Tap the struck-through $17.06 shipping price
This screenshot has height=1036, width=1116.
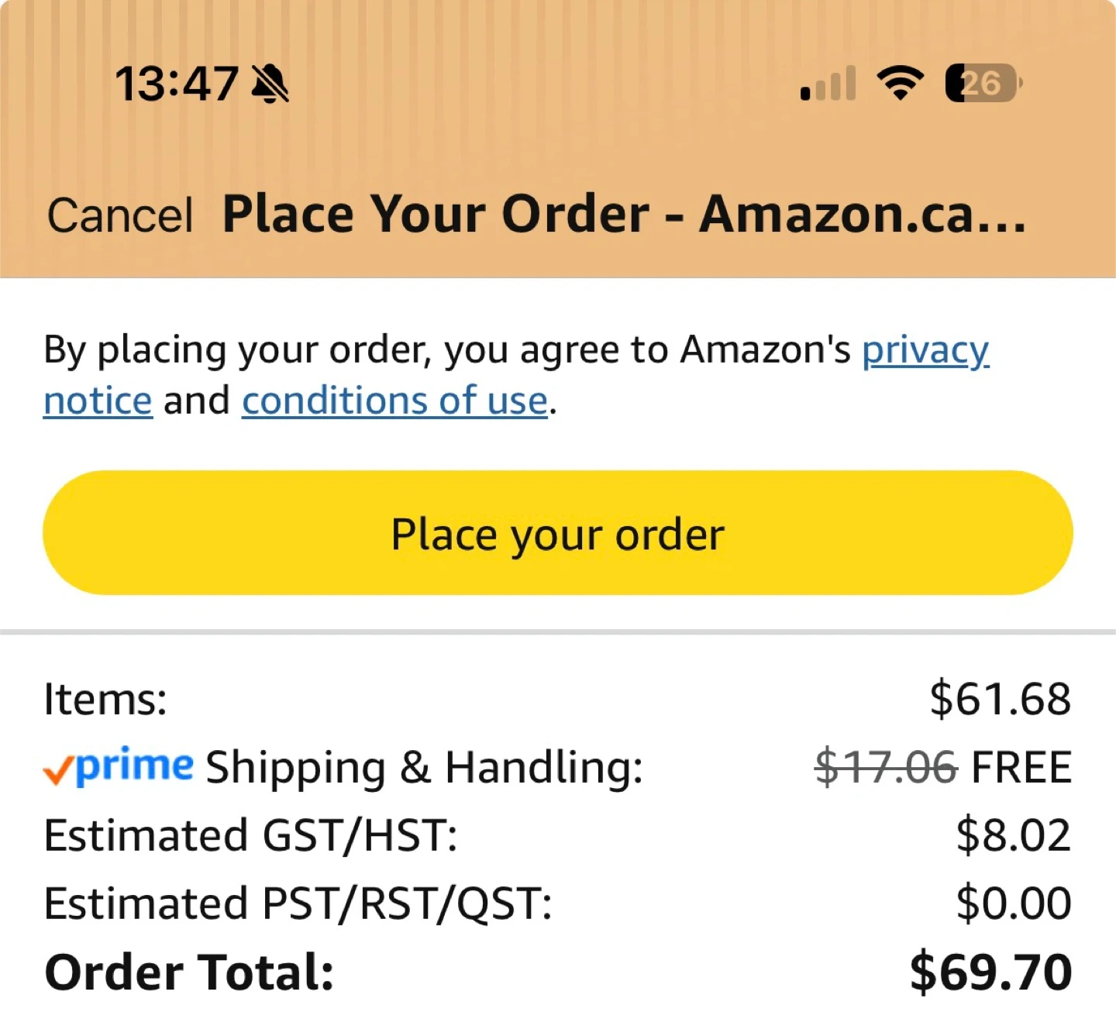[x=887, y=767]
